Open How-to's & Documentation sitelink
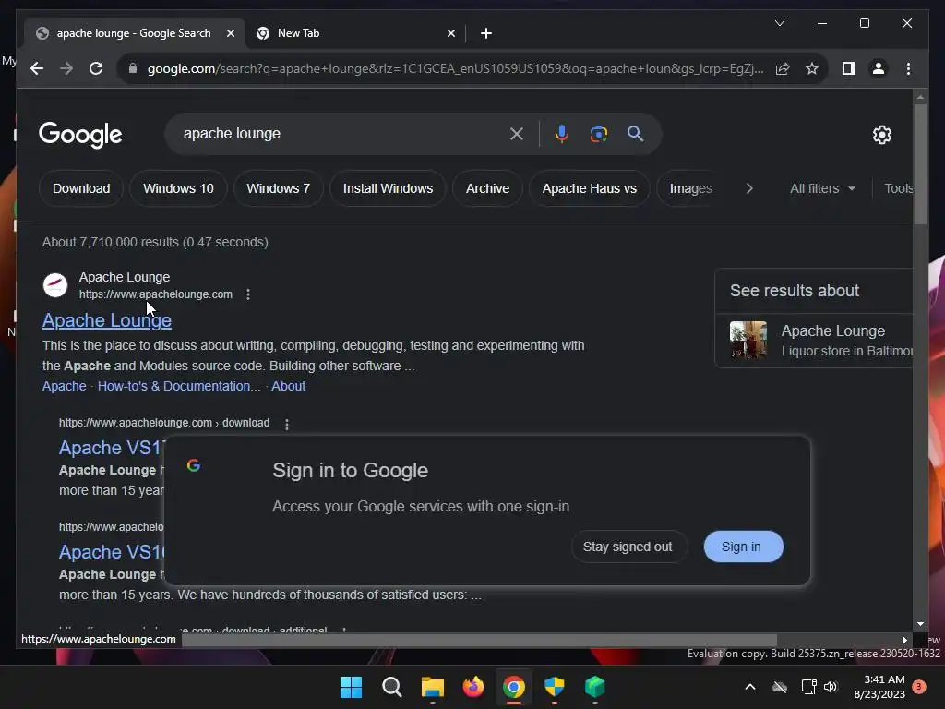 [179, 386]
